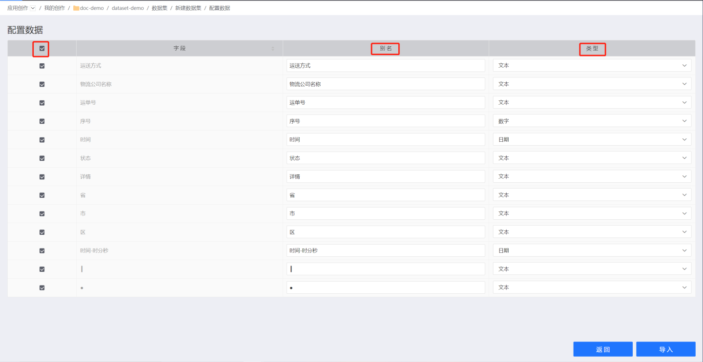
Task: Expand the type dropdown for 时间 row
Action: click(x=592, y=139)
